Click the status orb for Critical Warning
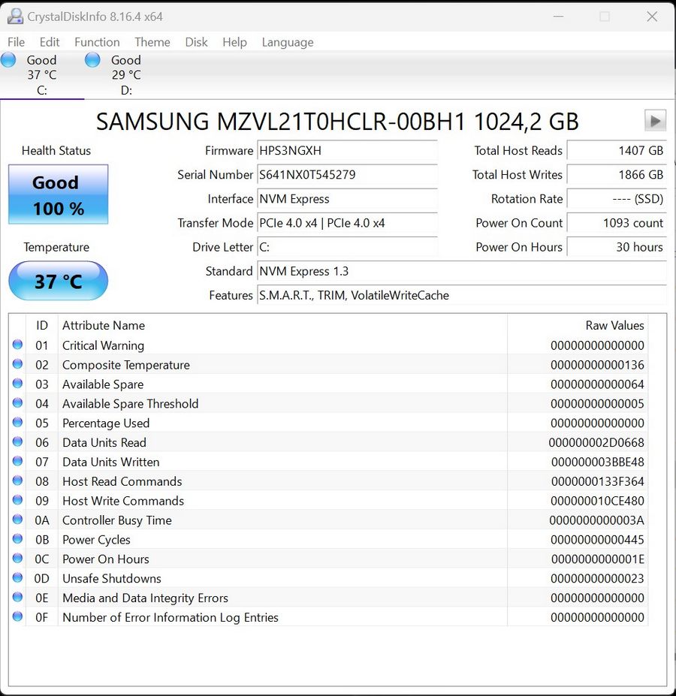This screenshot has height=696, width=676. click(x=18, y=345)
